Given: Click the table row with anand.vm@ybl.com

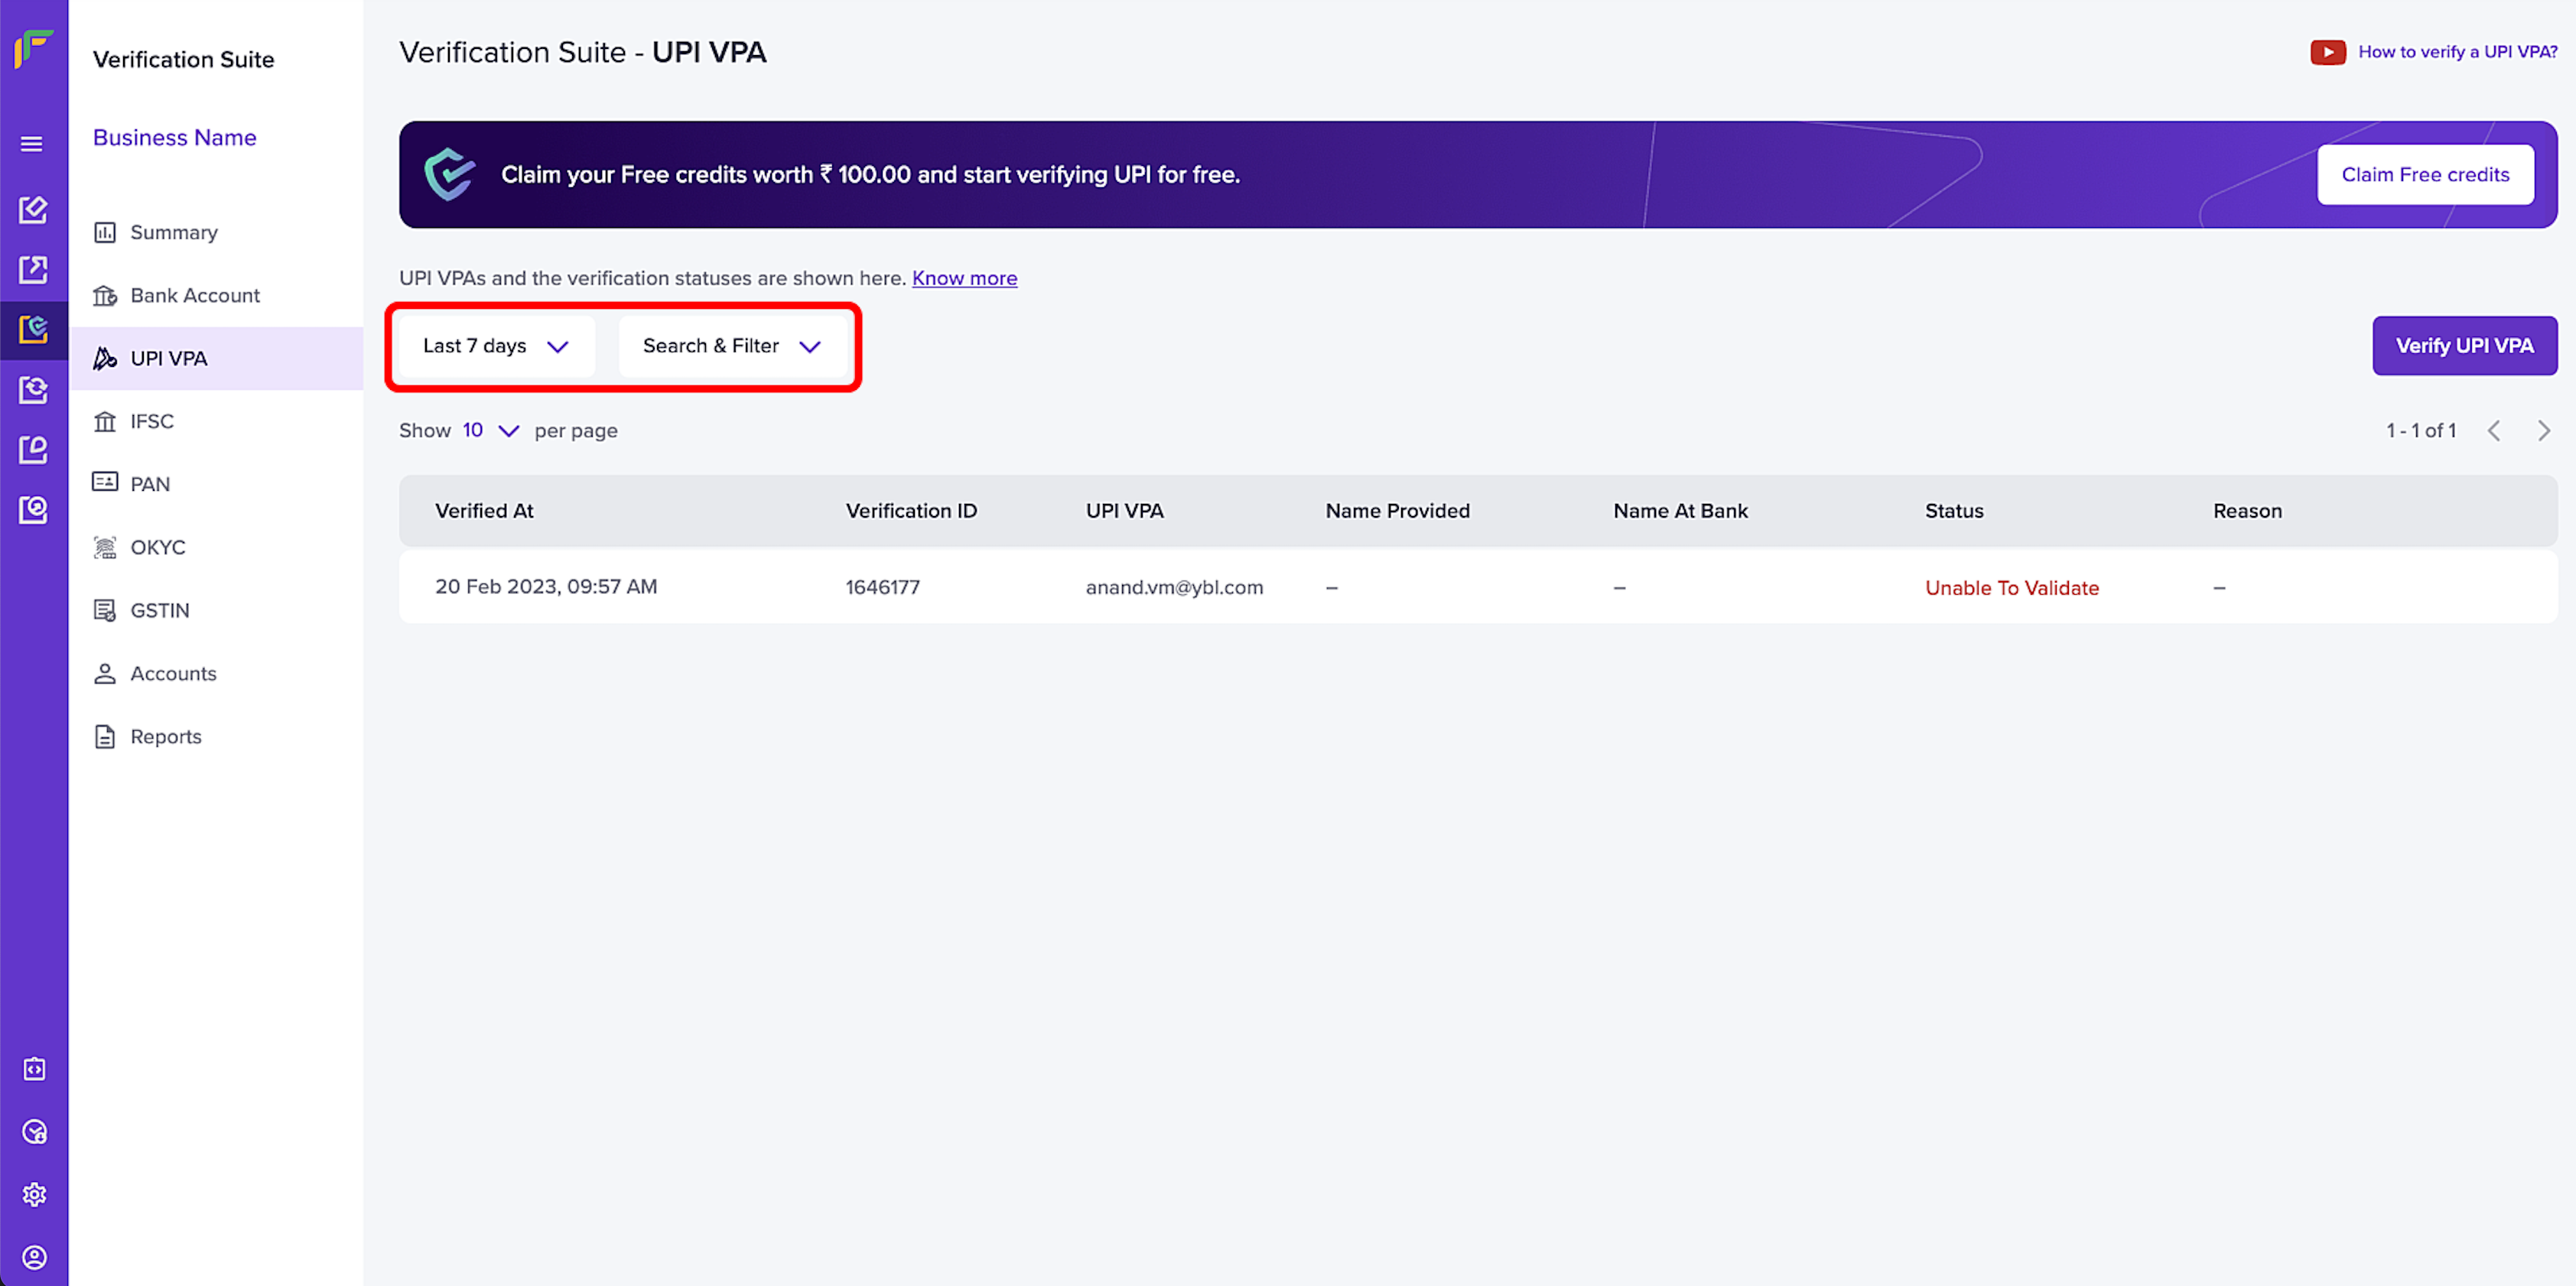Looking at the screenshot, I should tap(1174, 587).
